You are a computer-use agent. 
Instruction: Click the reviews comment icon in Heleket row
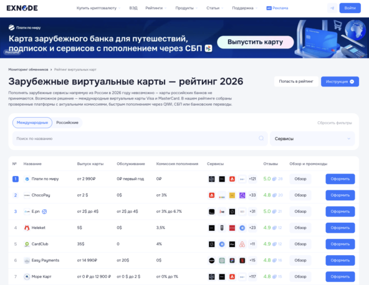tap(274, 228)
